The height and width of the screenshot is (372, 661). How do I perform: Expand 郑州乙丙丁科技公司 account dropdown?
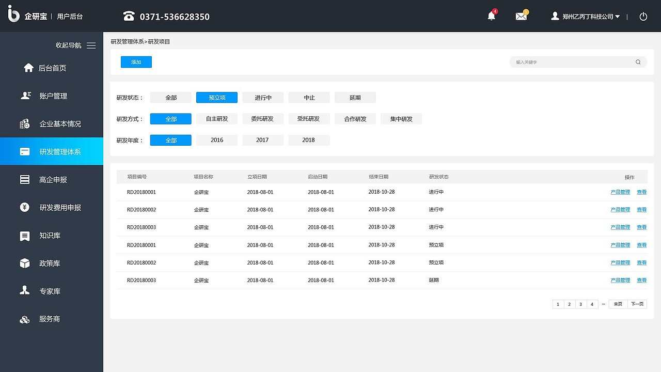(586, 17)
